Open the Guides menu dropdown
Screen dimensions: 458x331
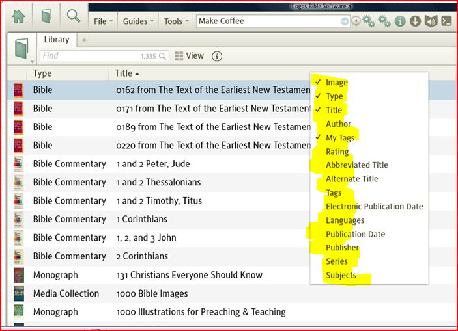coord(138,21)
